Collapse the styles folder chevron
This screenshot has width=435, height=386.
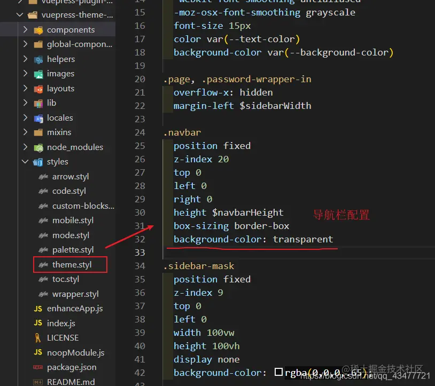[25, 162]
